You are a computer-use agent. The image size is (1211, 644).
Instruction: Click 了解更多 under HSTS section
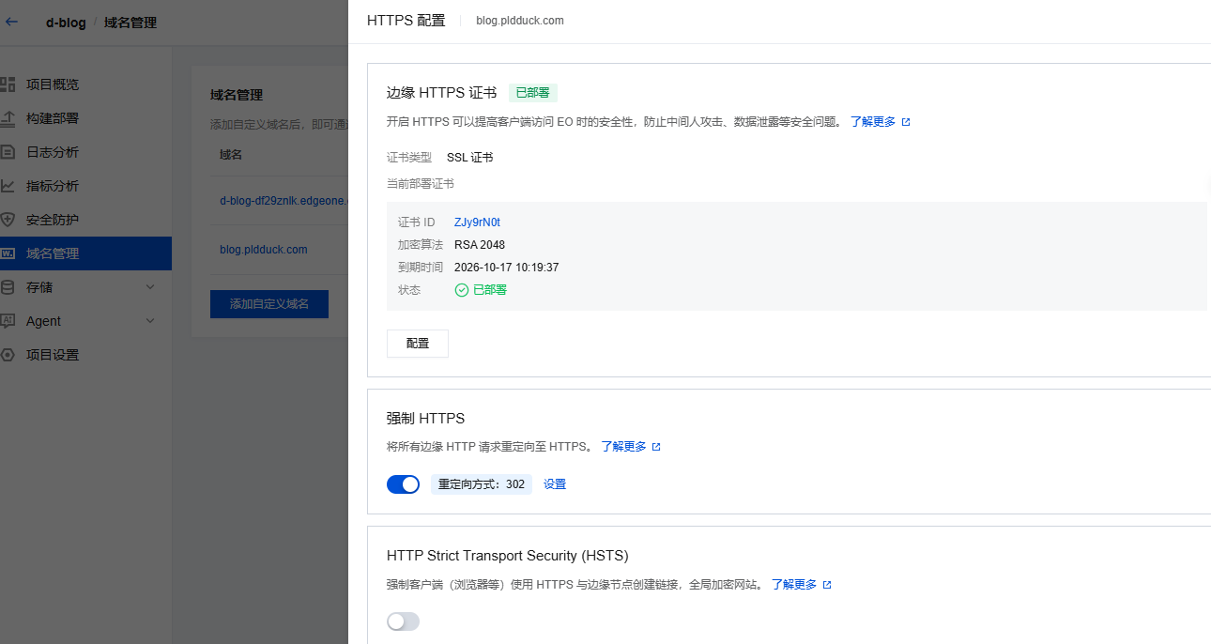pos(794,585)
